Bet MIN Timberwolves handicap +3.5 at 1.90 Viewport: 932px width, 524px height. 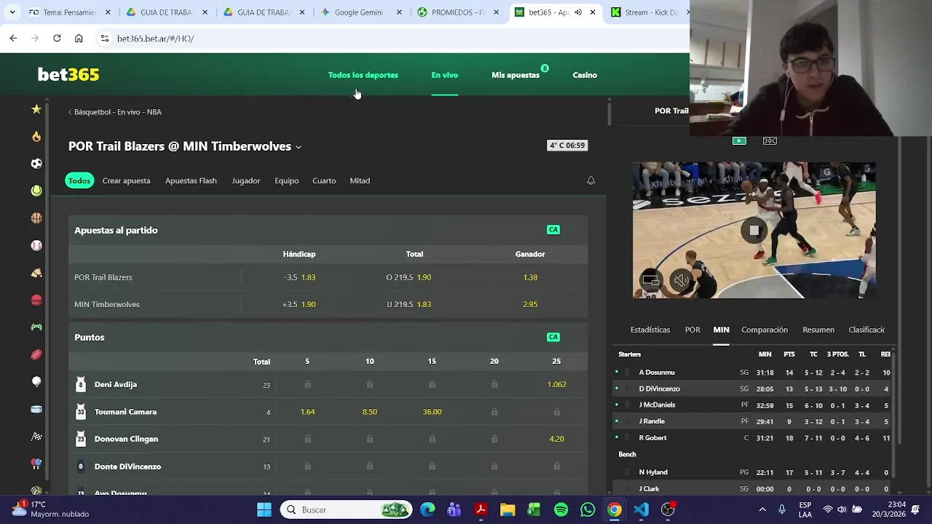coord(299,304)
